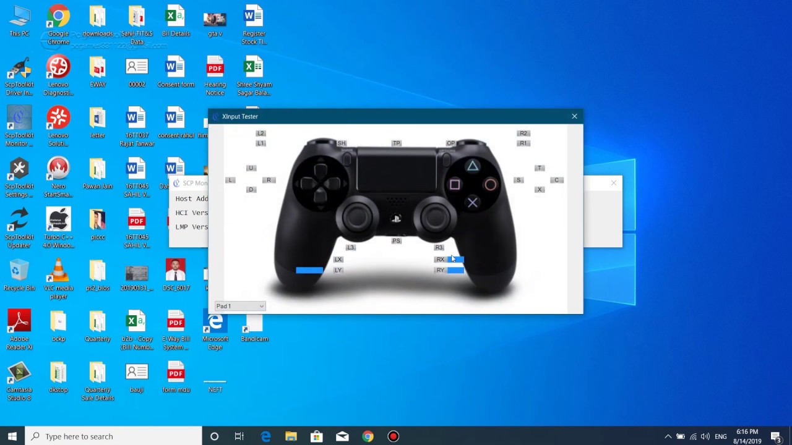The width and height of the screenshot is (792, 445).
Task: Click the L1 bumper label
Action: click(x=260, y=143)
